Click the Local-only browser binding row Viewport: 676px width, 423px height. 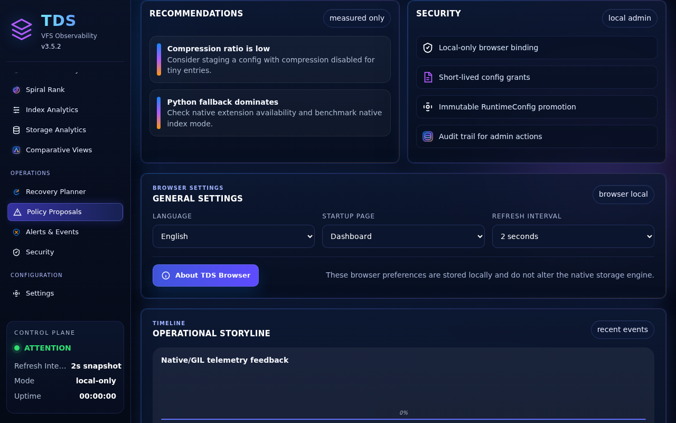click(x=537, y=48)
